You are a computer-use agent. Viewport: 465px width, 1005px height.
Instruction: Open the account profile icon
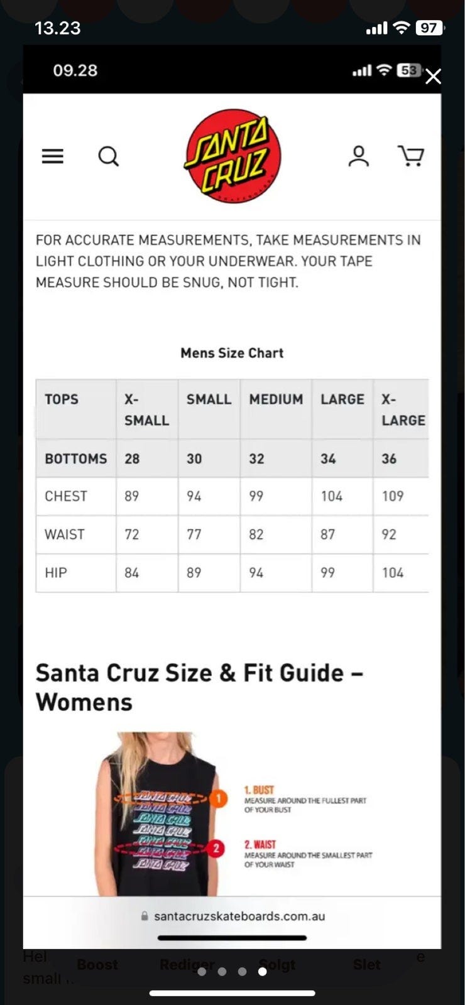click(x=358, y=156)
